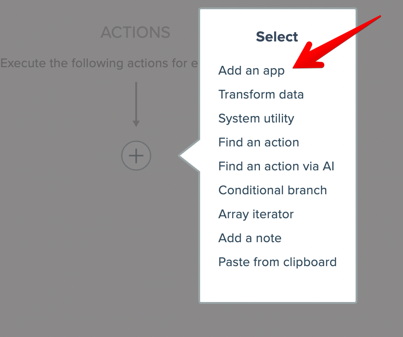Dismiss popup via dimmed area below plus icon
This screenshot has height=337, width=403.
[136, 239]
